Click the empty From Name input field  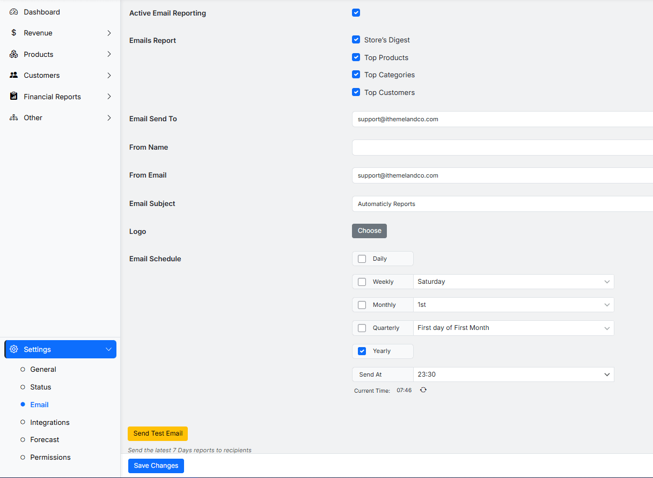pyautogui.click(x=502, y=148)
